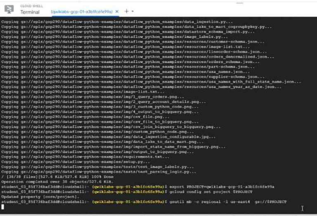Click the image_labels.py copying line
This screenshot has height=216, width=317.
point(114,37)
